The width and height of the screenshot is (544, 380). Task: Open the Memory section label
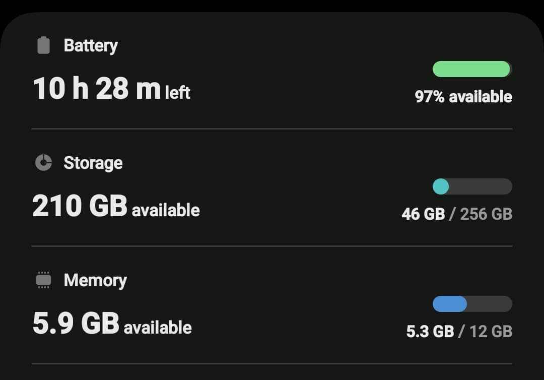pos(95,280)
